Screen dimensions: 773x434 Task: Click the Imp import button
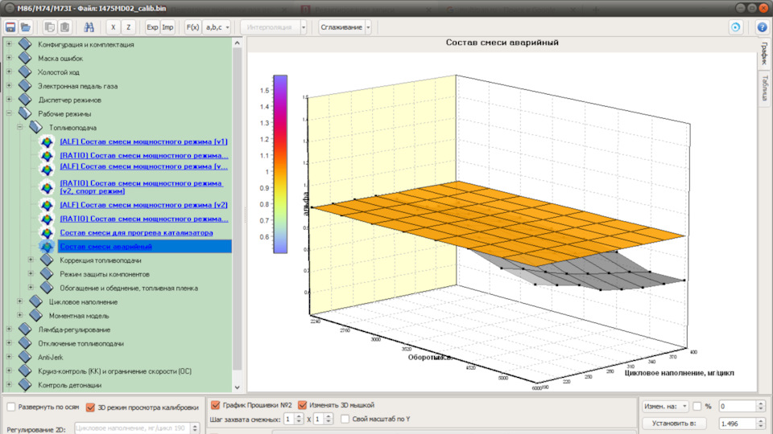pyautogui.click(x=167, y=27)
